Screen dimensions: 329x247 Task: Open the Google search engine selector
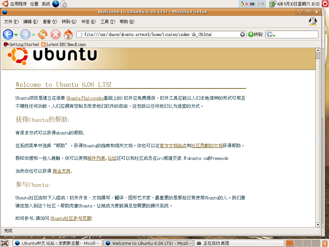tap(271, 34)
